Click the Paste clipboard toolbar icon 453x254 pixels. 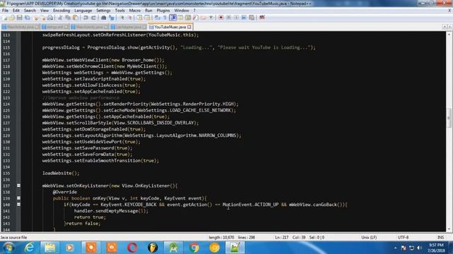click(75, 18)
